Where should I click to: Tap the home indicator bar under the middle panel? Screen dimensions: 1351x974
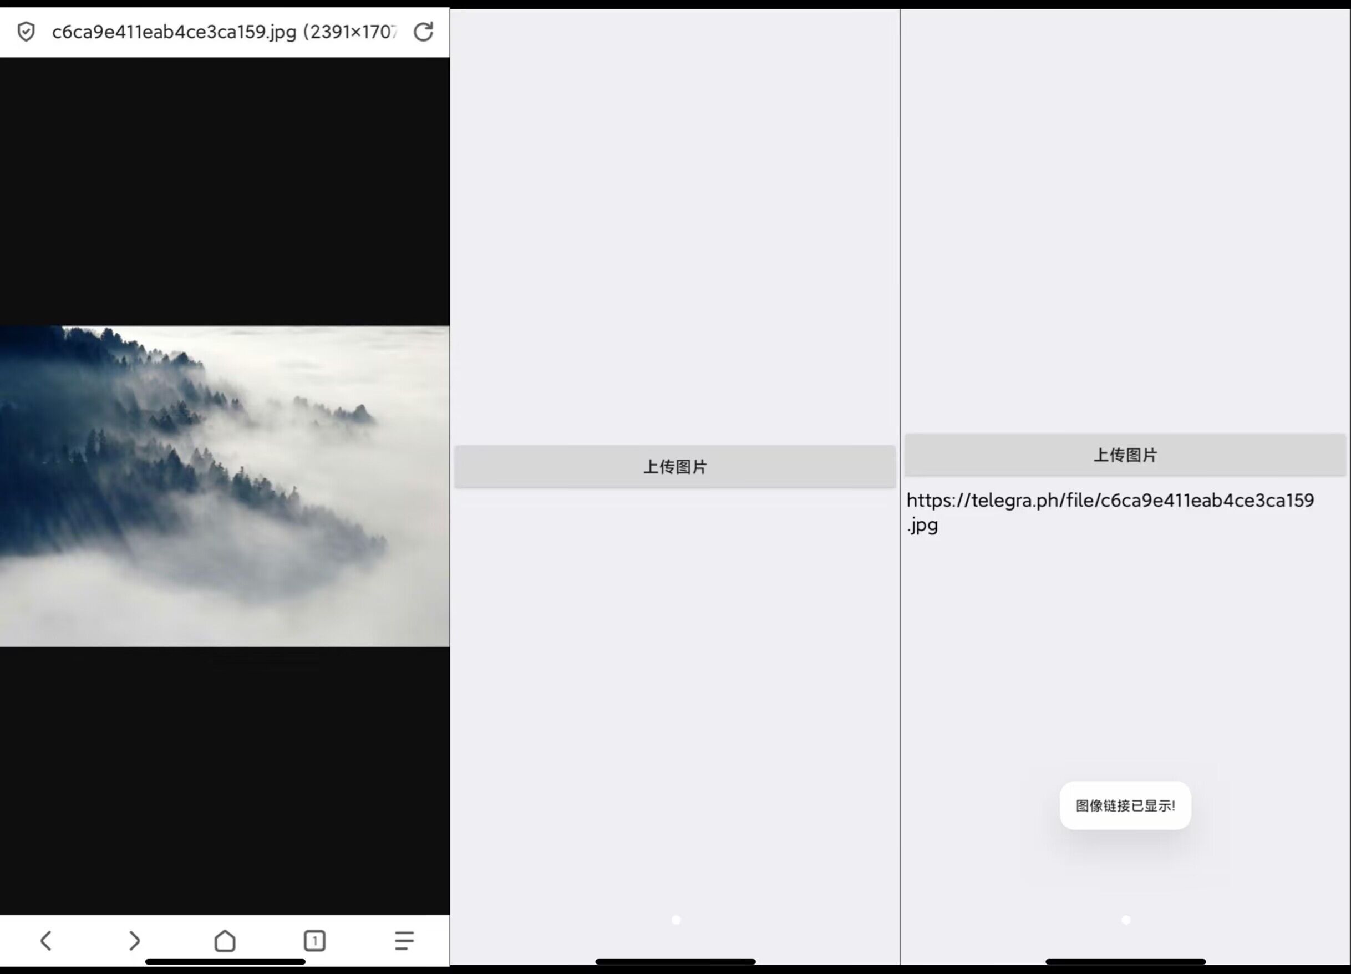[675, 961]
